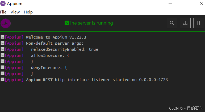The image size is (205, 112).
Task: Click terminal icon on allowInsecure line
Action: (2, 55)
